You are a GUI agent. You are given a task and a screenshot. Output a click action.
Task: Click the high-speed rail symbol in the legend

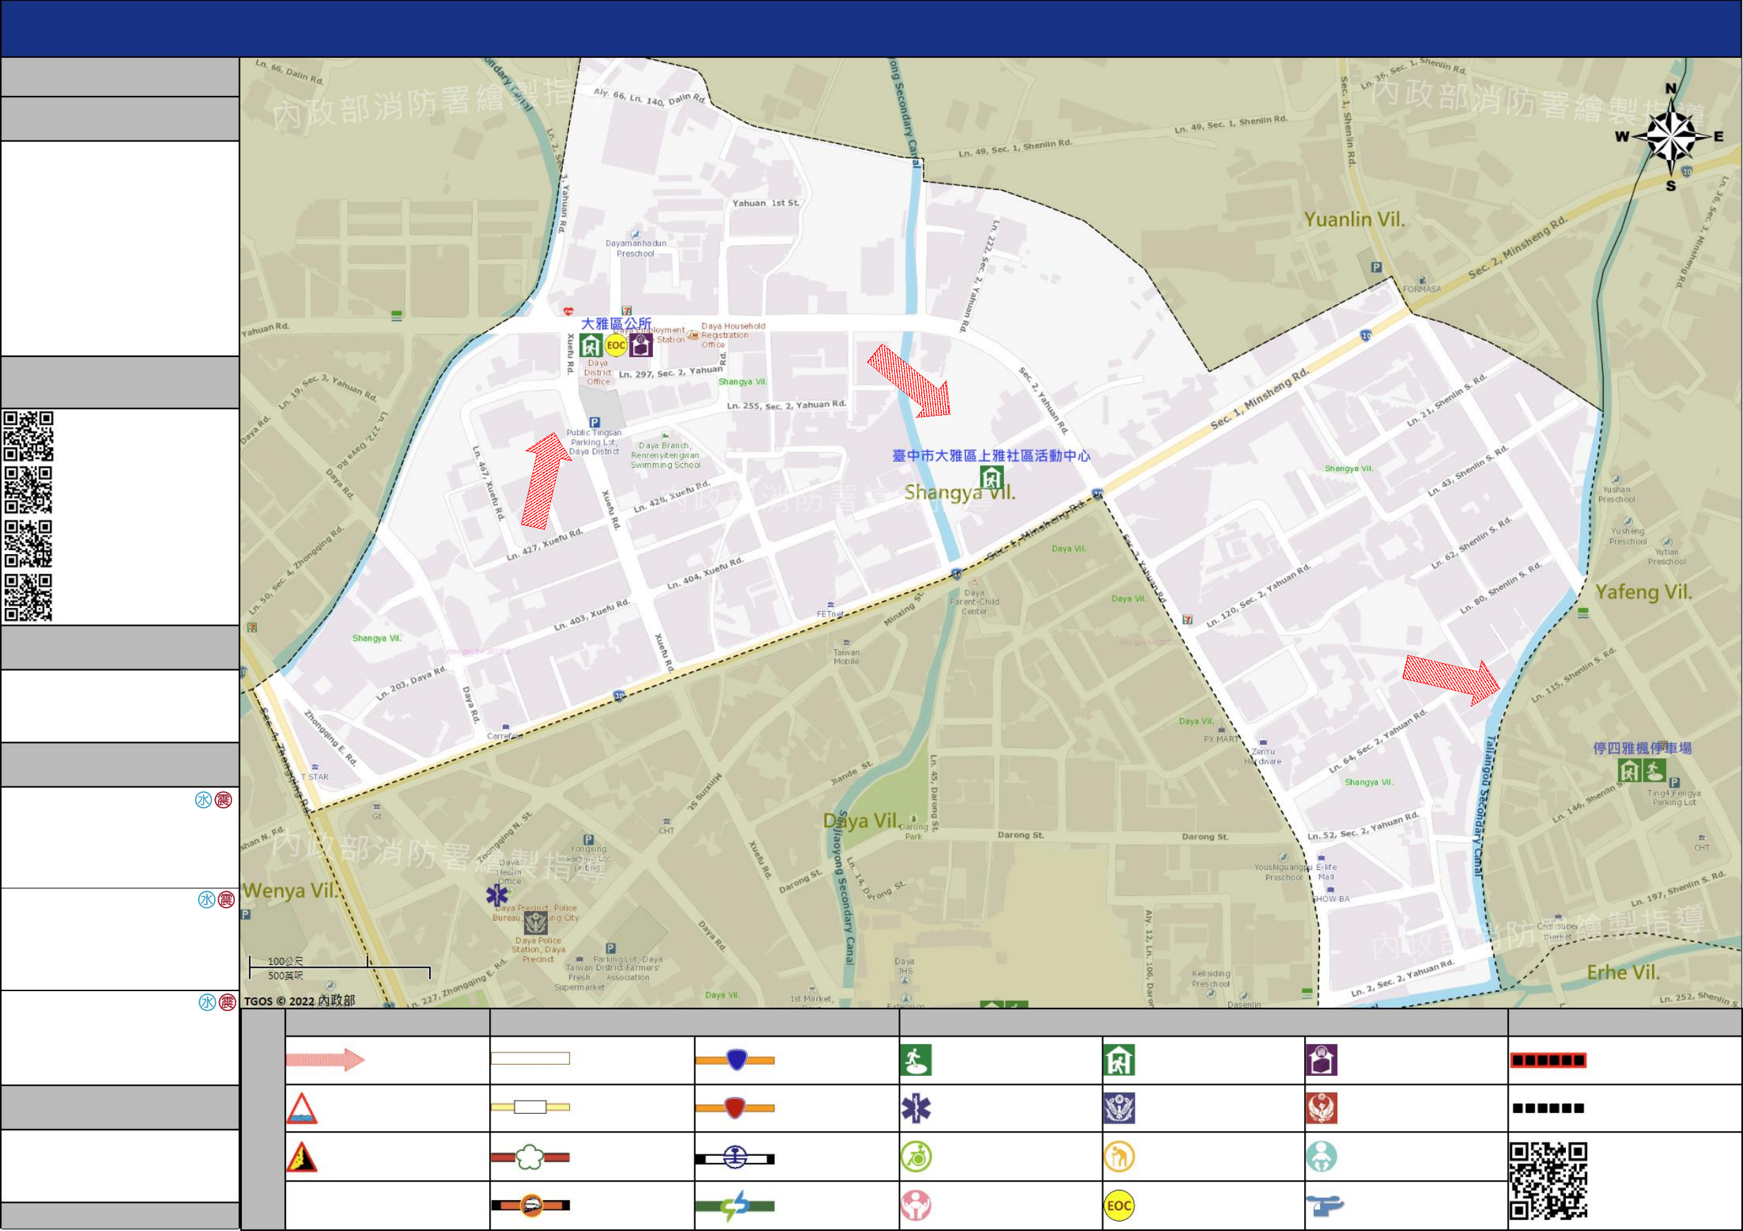530,1205
